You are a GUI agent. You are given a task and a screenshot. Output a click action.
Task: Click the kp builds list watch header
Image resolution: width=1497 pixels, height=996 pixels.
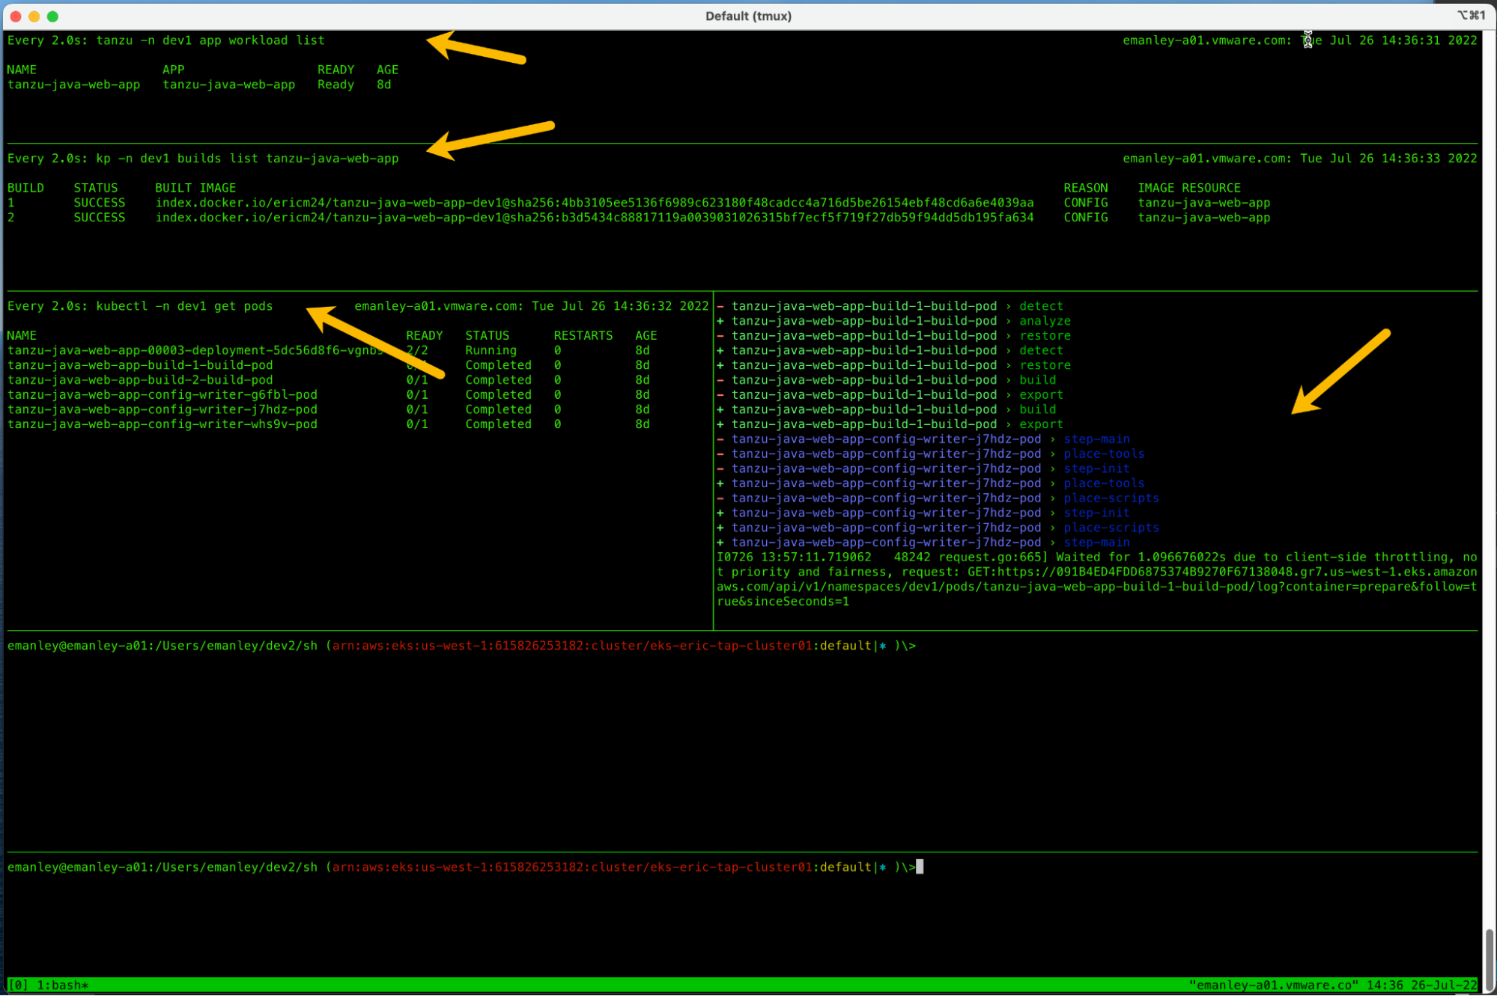pos(202,159)
